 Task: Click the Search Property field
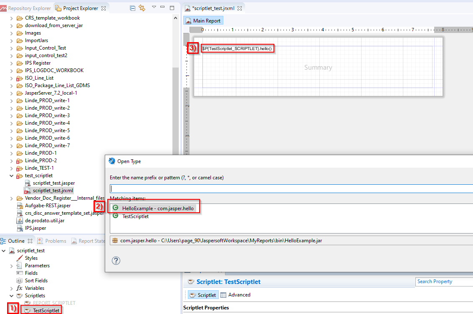click(444, 281)
